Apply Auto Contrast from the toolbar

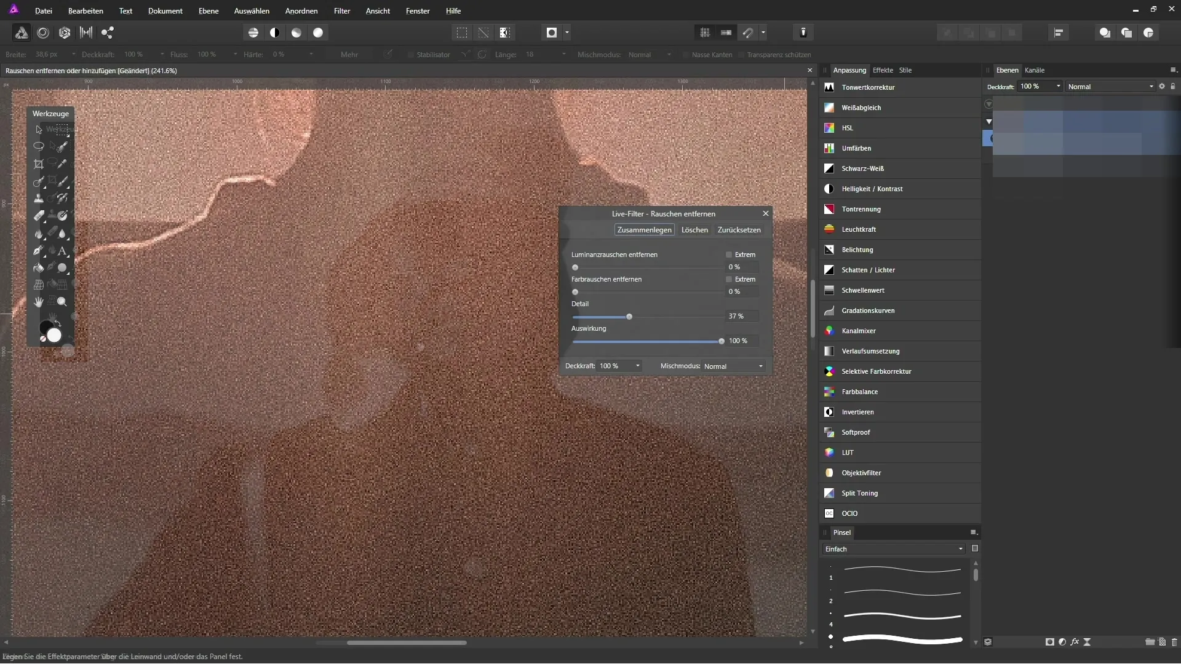[x=275, y=33]
